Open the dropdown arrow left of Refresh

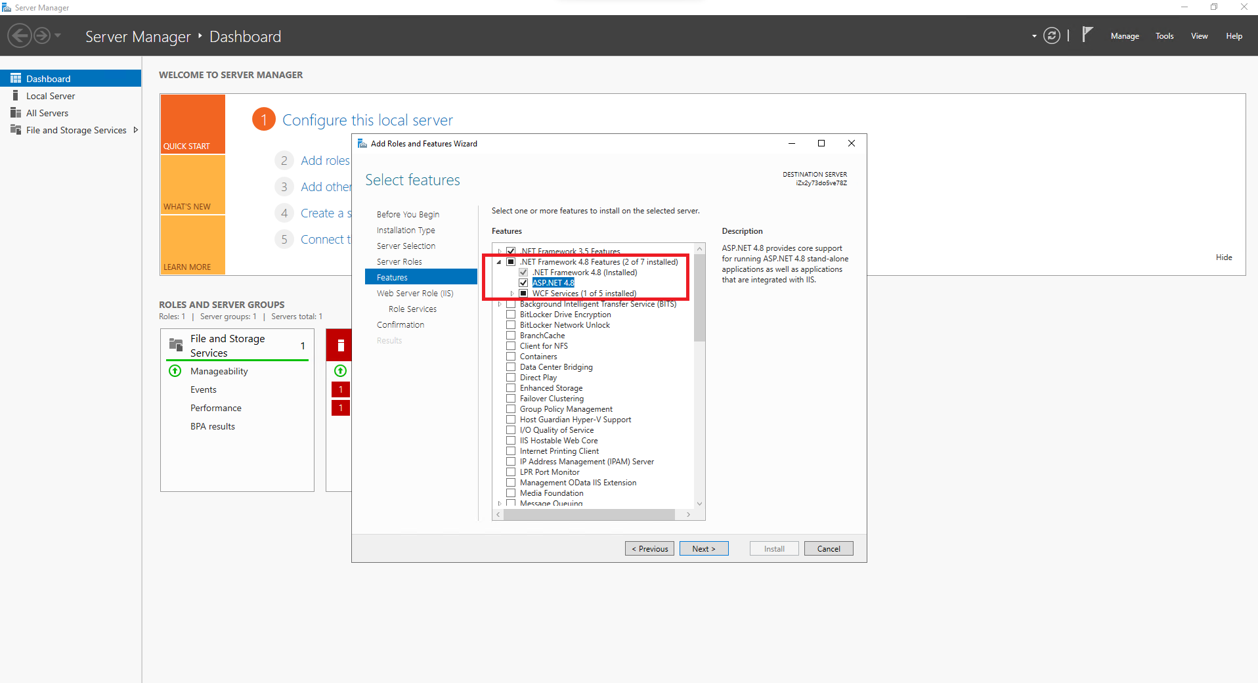coord(1034,36)
